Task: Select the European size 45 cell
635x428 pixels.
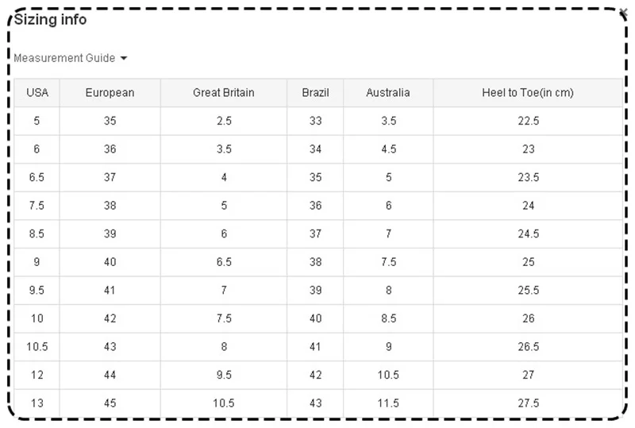Action: [110, 403]
